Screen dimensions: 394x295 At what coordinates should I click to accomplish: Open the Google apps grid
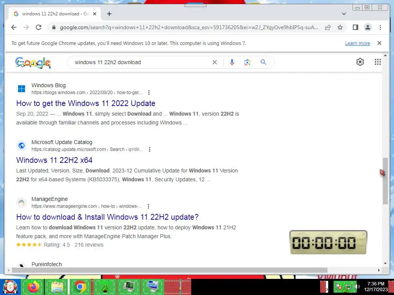[x=377, y=62]
